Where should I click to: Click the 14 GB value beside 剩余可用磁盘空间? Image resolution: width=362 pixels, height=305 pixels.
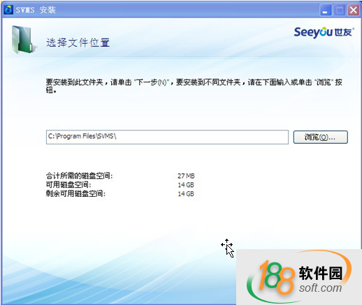pyautogui.click(x=186, y=193)
